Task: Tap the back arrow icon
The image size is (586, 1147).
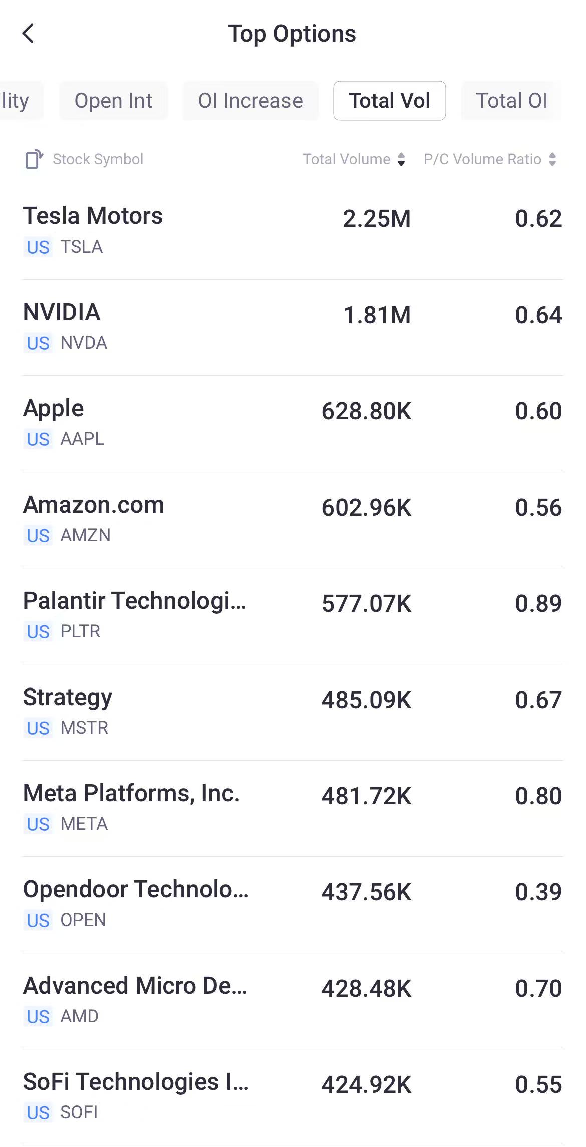Action: [x=28, y=34]
